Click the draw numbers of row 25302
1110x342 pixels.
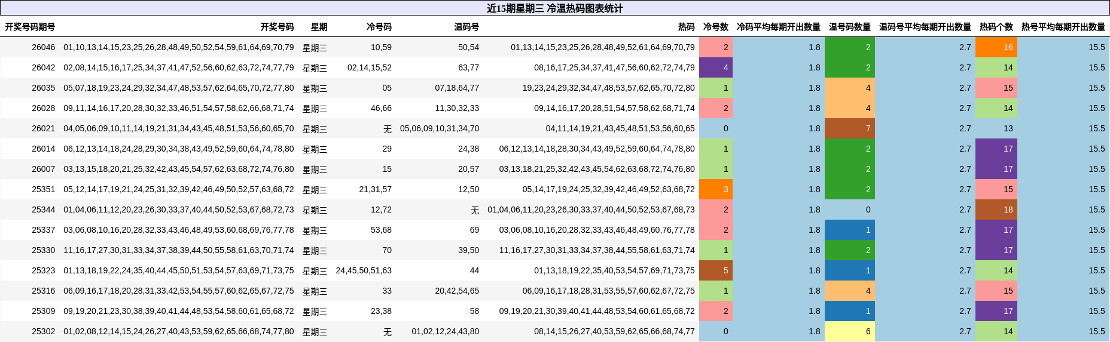pos(179,331)
